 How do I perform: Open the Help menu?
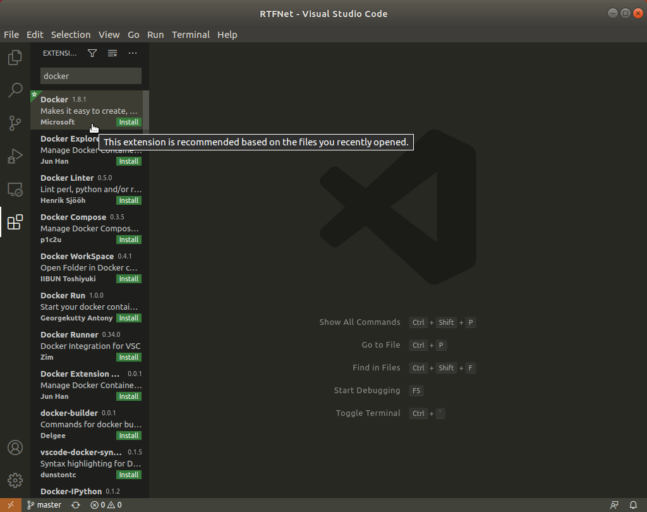(227, 35)
